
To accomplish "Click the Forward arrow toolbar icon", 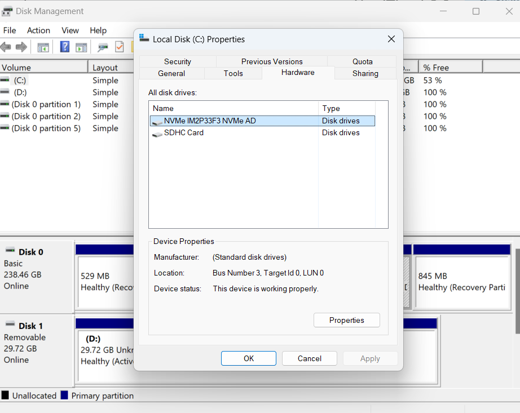I will pyautogui.click(x=21, y=47).
